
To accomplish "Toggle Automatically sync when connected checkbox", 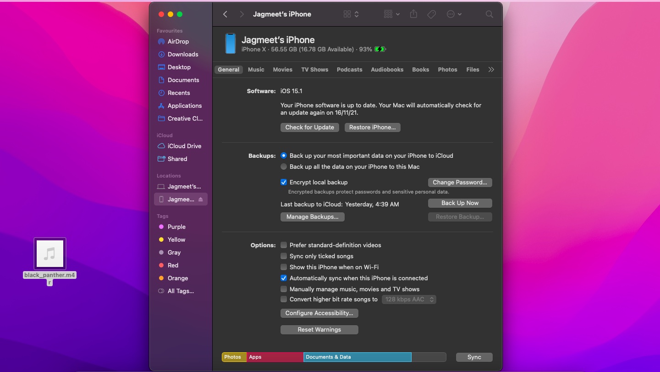I will click(x=284, y=278).
